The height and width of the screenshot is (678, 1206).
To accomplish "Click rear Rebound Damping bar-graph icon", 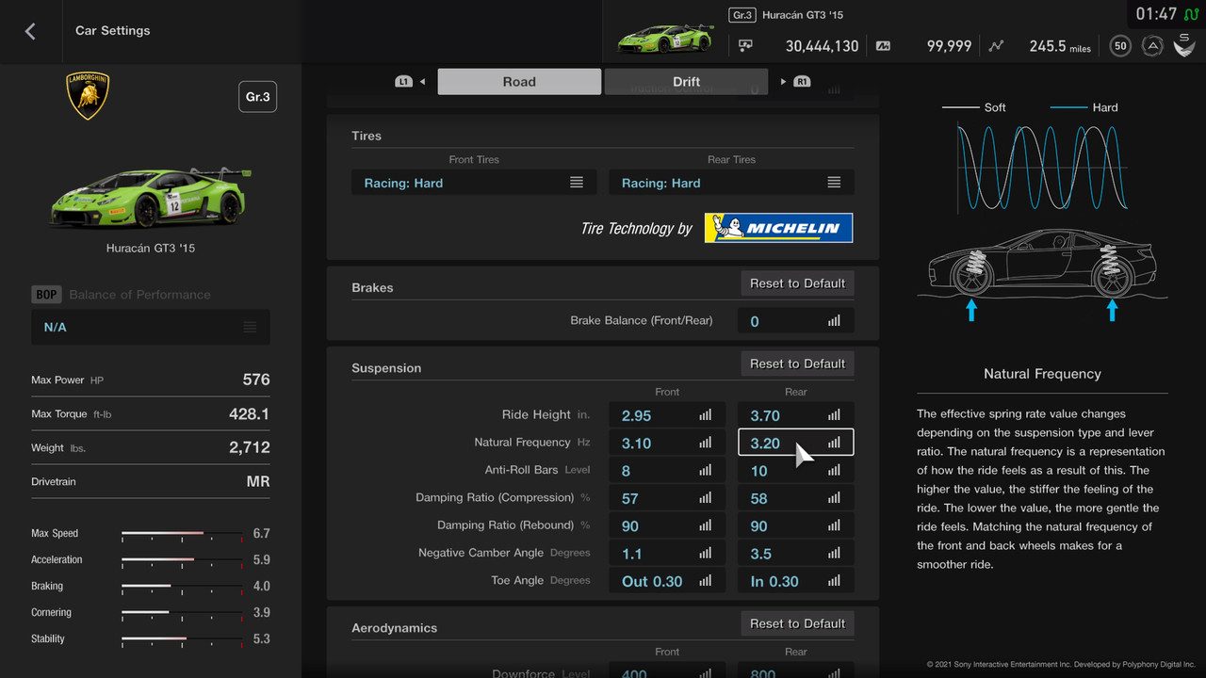I will pyautogui.click(x=834, y=525).
